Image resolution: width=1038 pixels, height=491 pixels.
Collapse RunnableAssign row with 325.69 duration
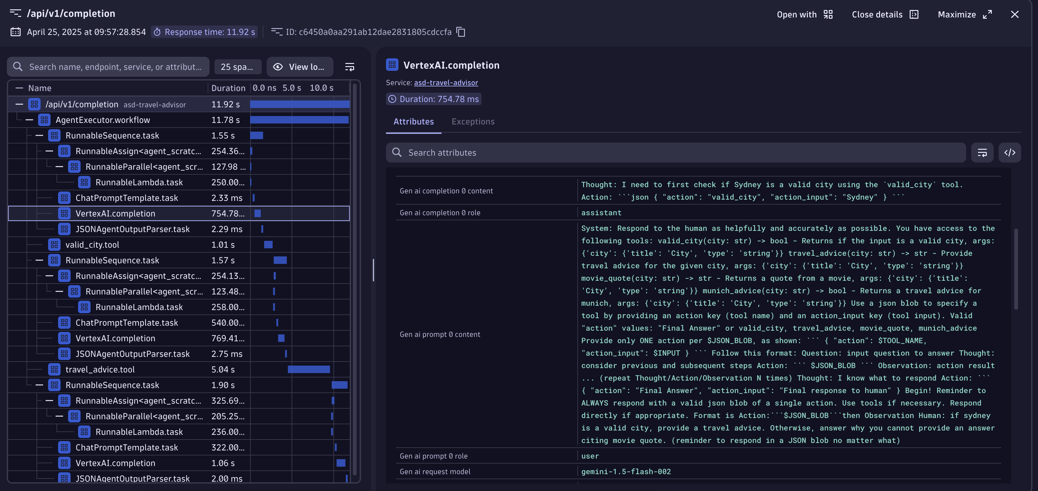[x=49, y=401]
